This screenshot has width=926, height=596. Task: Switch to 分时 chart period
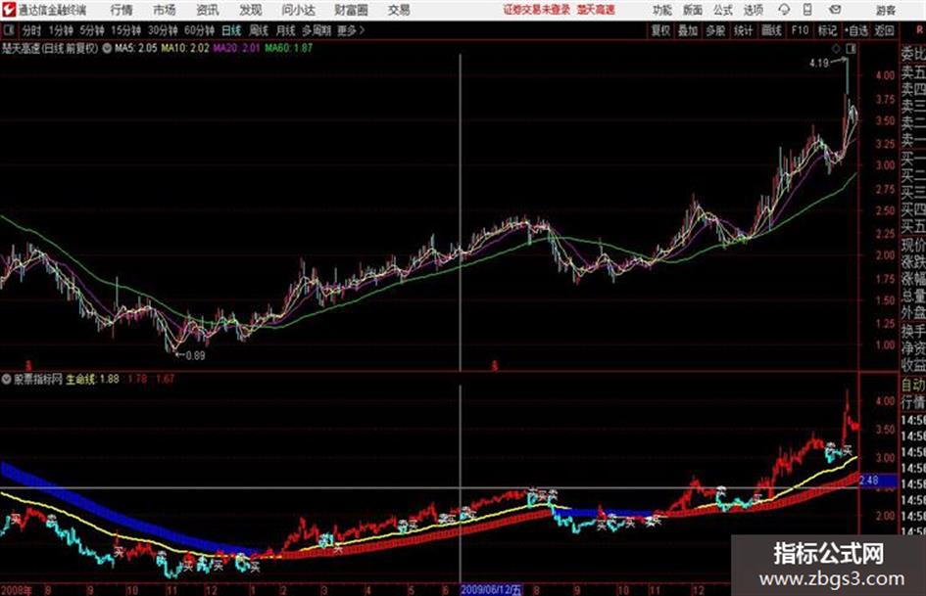pos(32,30)
